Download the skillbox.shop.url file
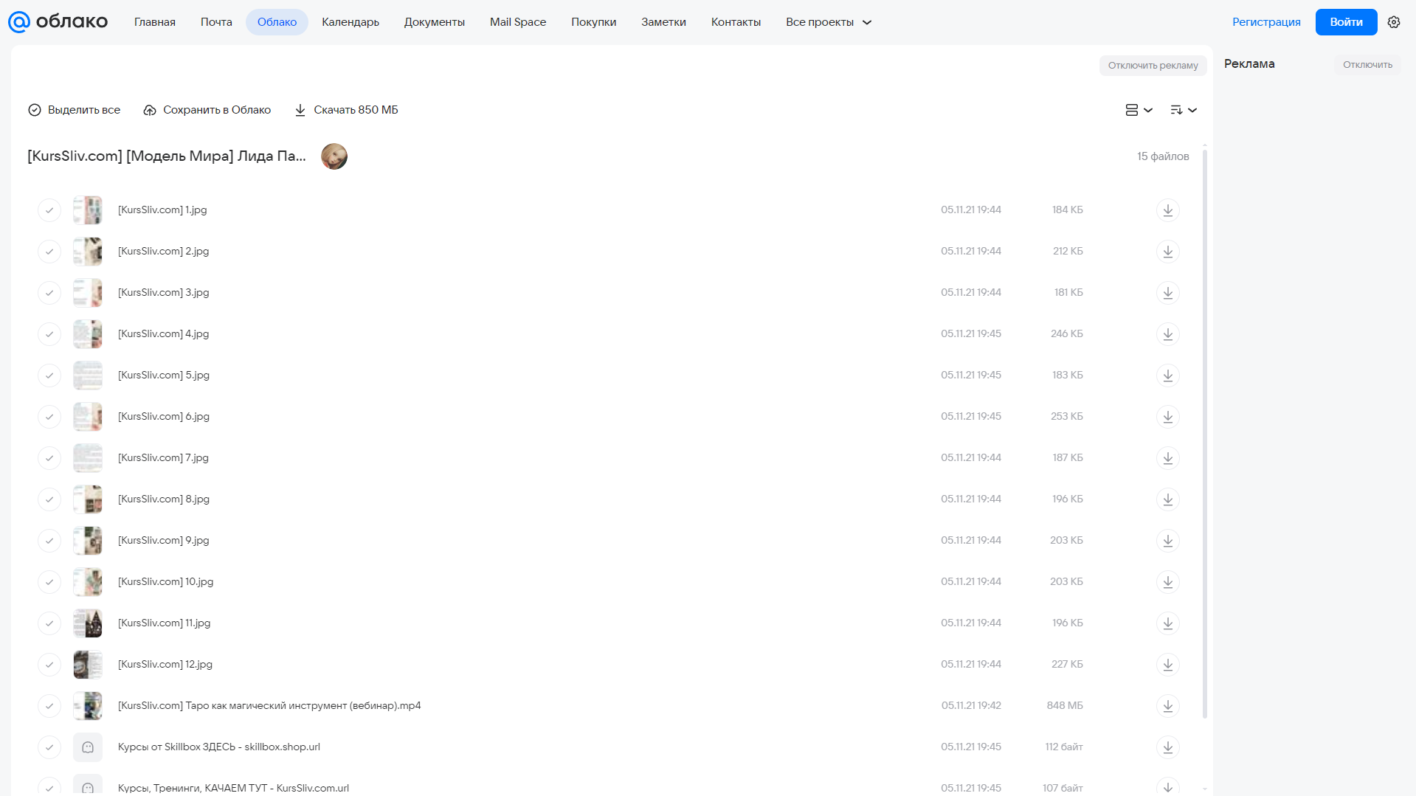The height and width of the screenshot is (796, 1416). click(x=1167, y=747)
